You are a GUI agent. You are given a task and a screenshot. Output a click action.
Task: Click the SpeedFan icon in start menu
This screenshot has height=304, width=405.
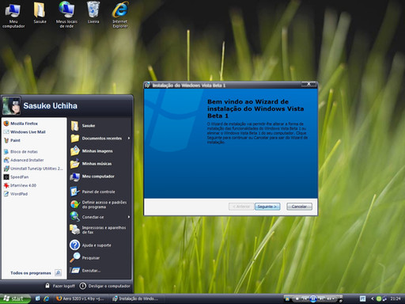[6, 177]
